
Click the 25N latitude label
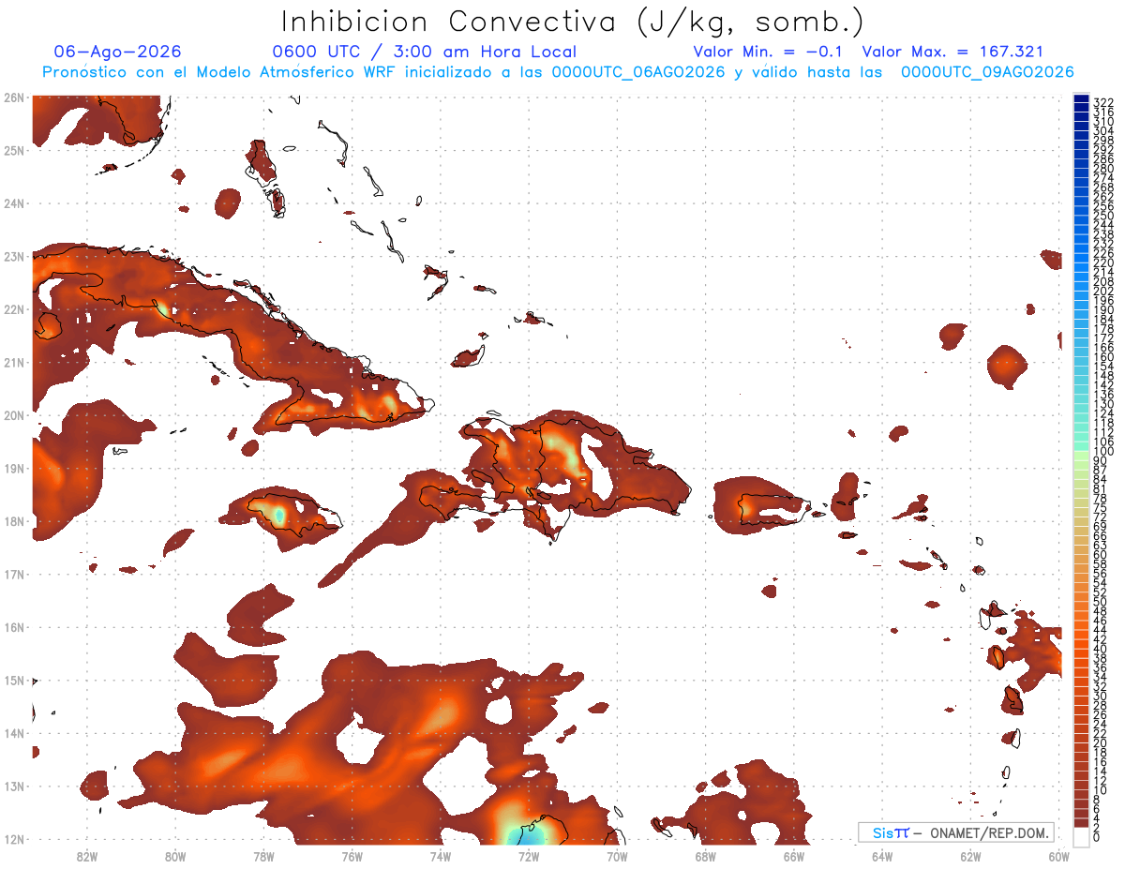tap(13, 150)
